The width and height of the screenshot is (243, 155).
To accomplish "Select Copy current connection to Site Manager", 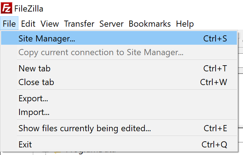I will (119, 52).
